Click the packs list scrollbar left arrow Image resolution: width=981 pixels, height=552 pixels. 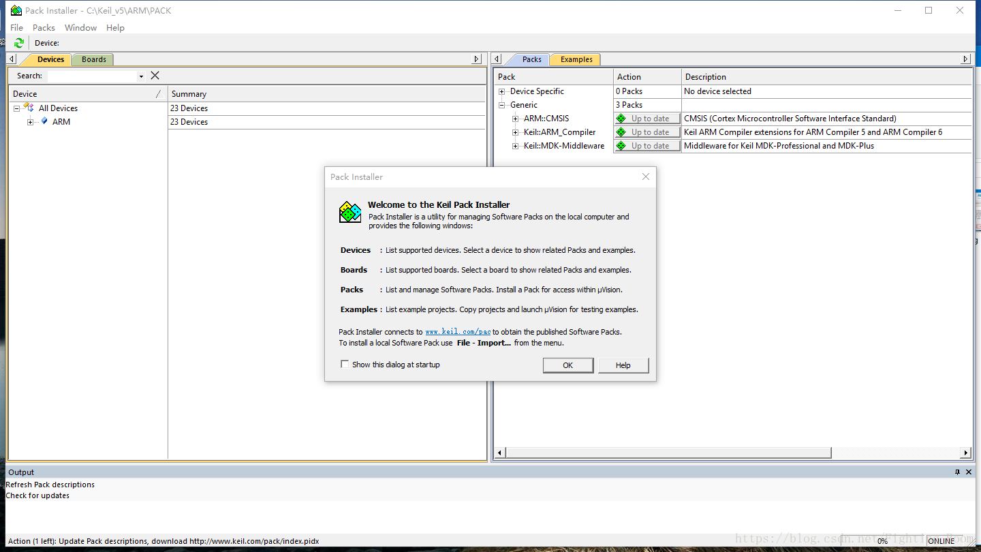point(499,453)
